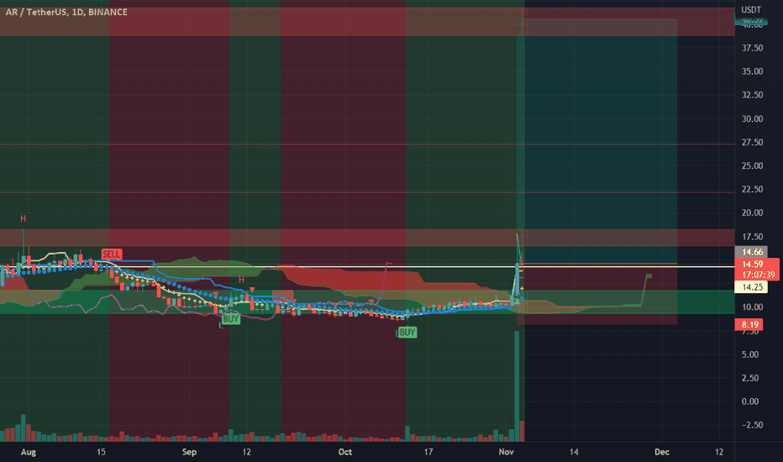Click the 0.00 price axis value
This screenshot has width=783, height=462.
point(750,402)
